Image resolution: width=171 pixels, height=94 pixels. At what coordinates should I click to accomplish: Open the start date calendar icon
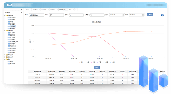[123, 15]
